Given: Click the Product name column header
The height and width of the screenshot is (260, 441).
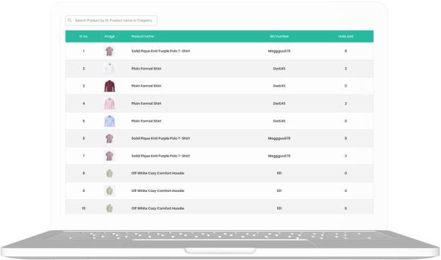Looking at the screenshot, I should click(x=143, y=36).
